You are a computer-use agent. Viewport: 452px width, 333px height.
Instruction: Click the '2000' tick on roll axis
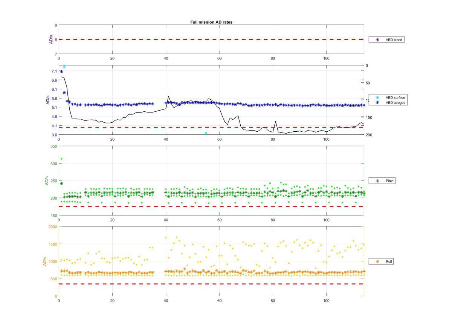click(52, 227)
